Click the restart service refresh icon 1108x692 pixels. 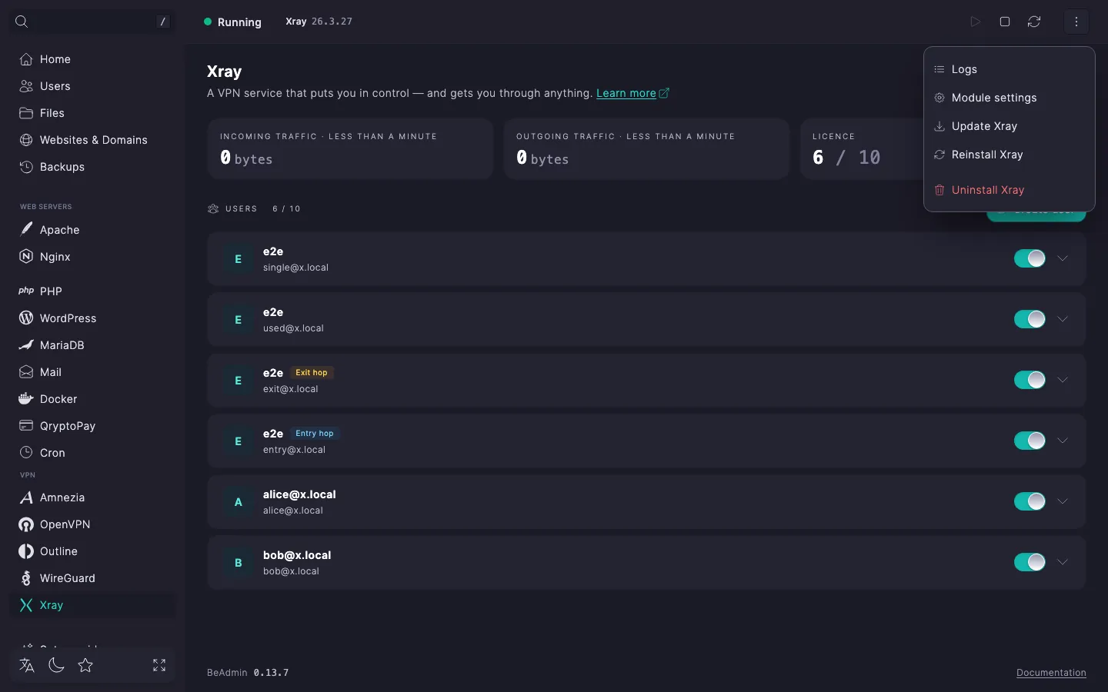tap(1034, 22)
